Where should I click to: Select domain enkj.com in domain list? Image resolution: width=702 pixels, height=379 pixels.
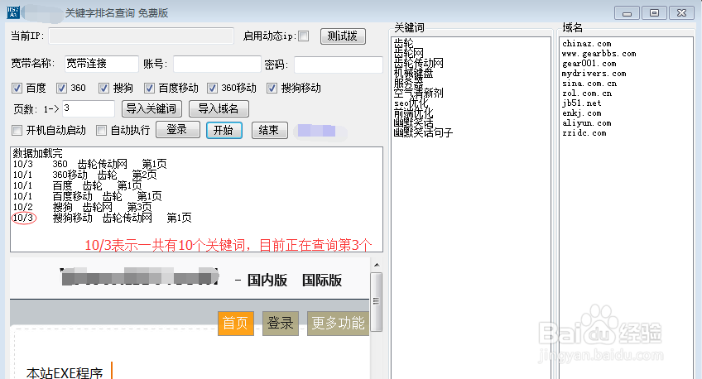[x=582, y=113]
